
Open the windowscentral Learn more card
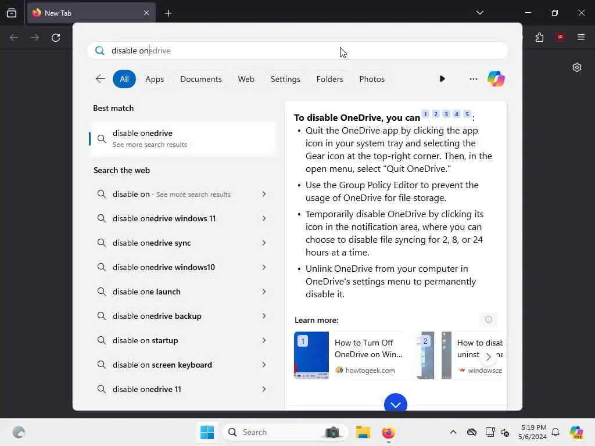(460, 355)
